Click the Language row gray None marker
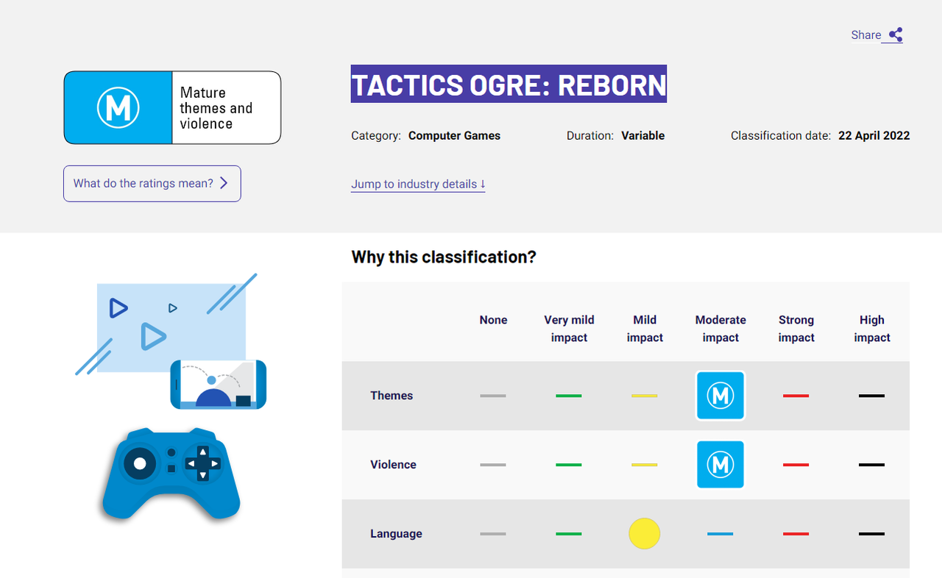The height and width of the screenshot is (578, 942). 493,534
